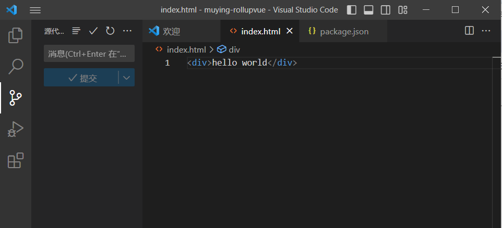
Task: Click the commit checkmark icon in header
Action: point(93,31)
